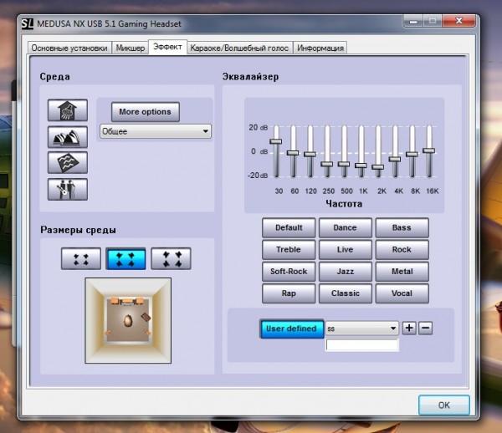Viewport: 502px width, 433px height.
Task: Remove user-defined preset with minus icon
Action: coord(426,329)
